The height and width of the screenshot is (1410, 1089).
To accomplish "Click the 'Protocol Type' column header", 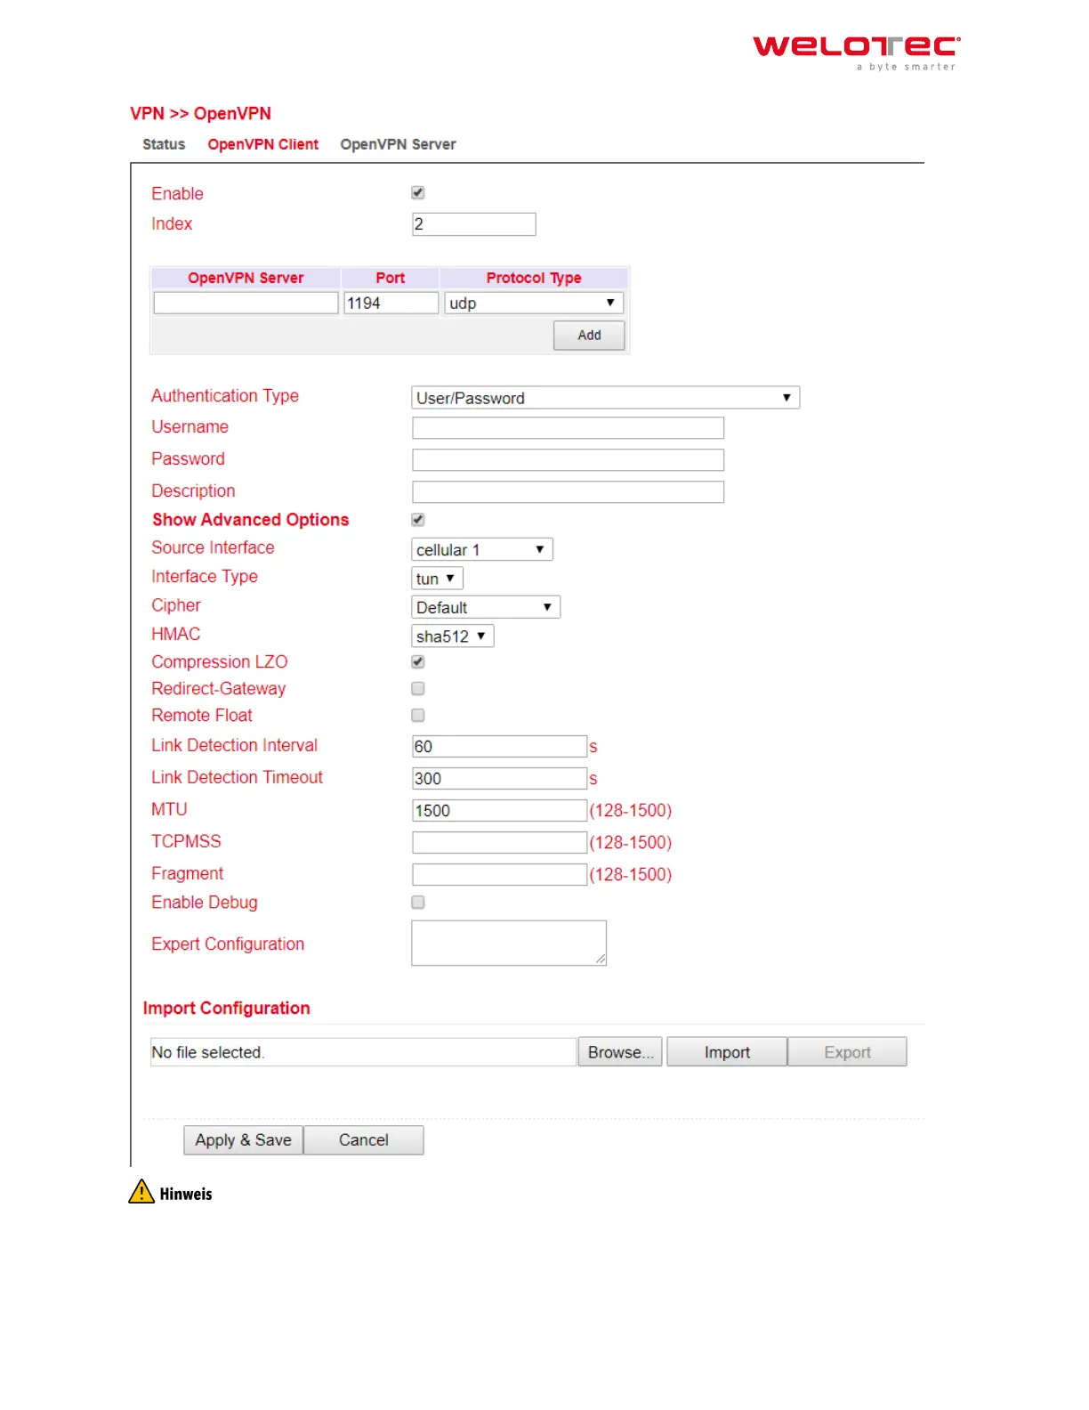I will pos(534,278).
